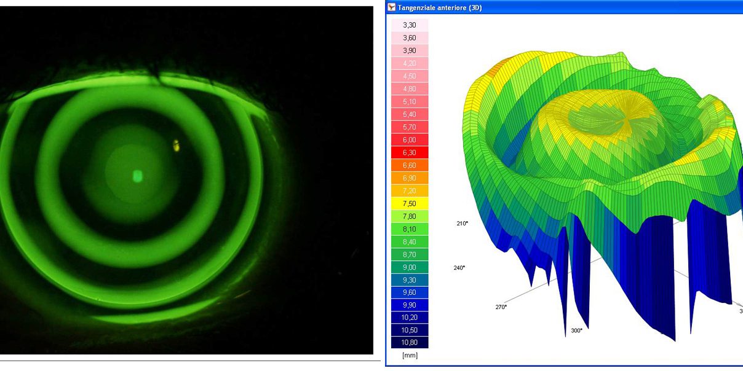Click the 8,40 green scale swatch

pyautogui.click(x=409, y=241)
